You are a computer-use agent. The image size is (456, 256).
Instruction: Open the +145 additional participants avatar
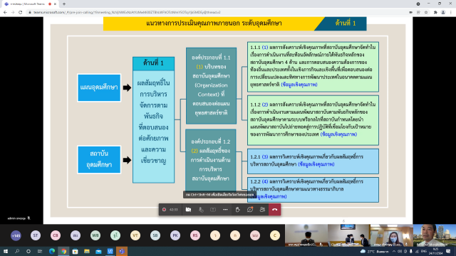[16, 235]
